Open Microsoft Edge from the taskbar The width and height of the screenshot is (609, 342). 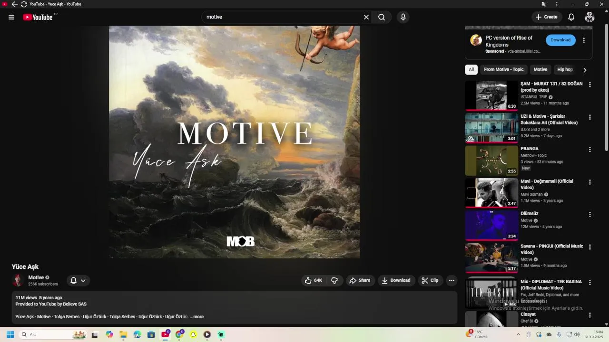pos(137,334)
